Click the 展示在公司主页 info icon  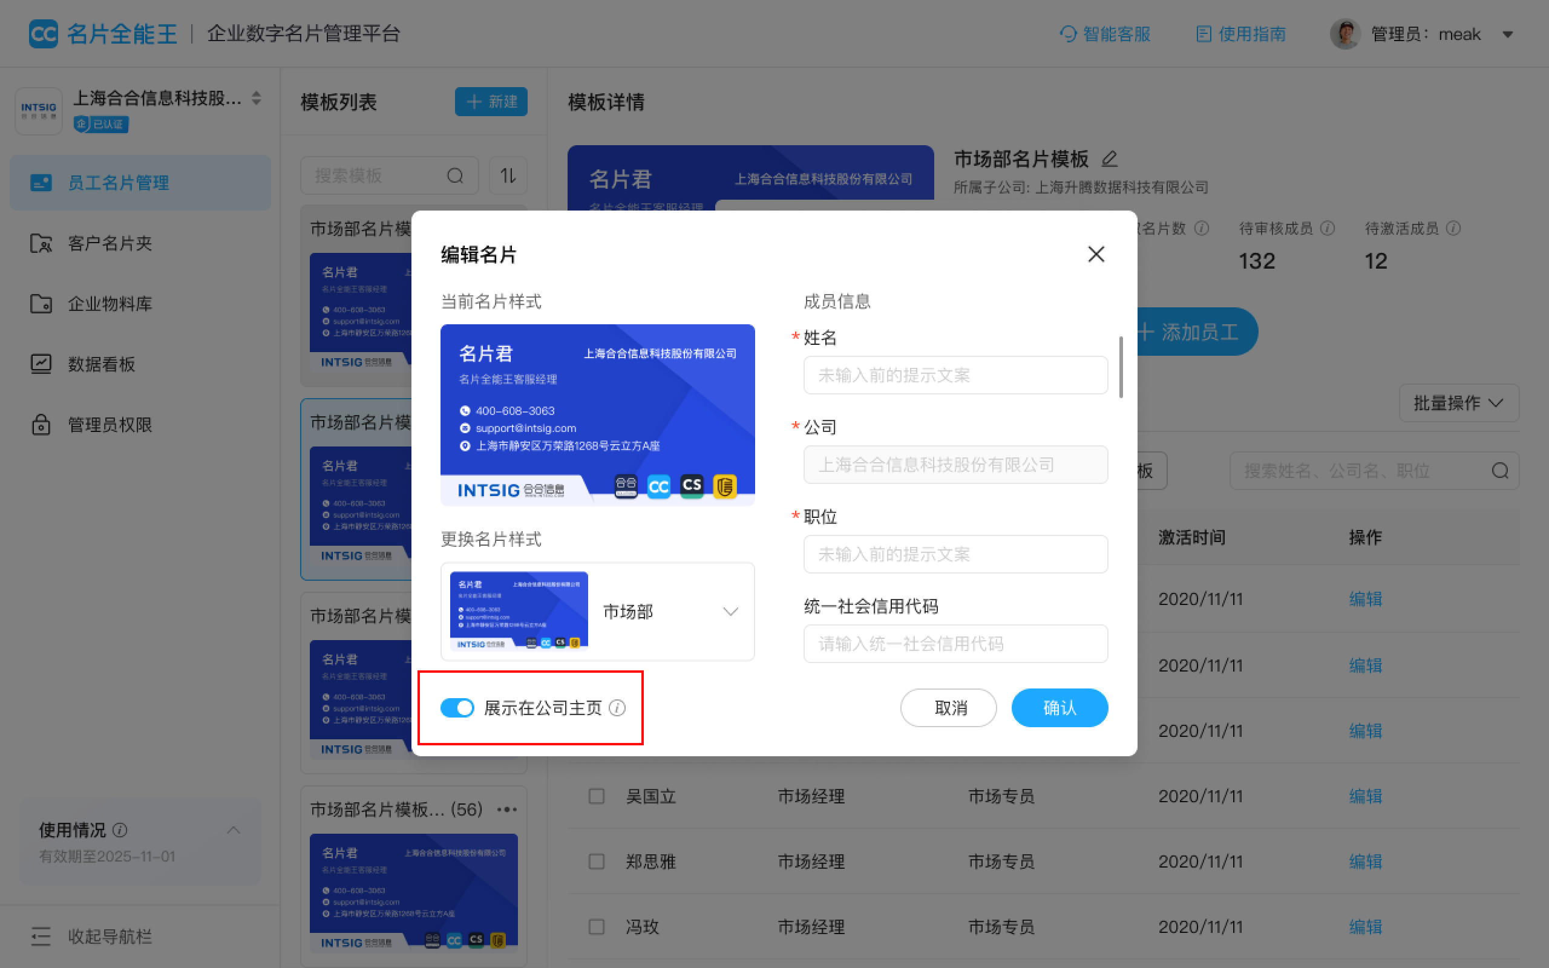click(x=617, y=707)
